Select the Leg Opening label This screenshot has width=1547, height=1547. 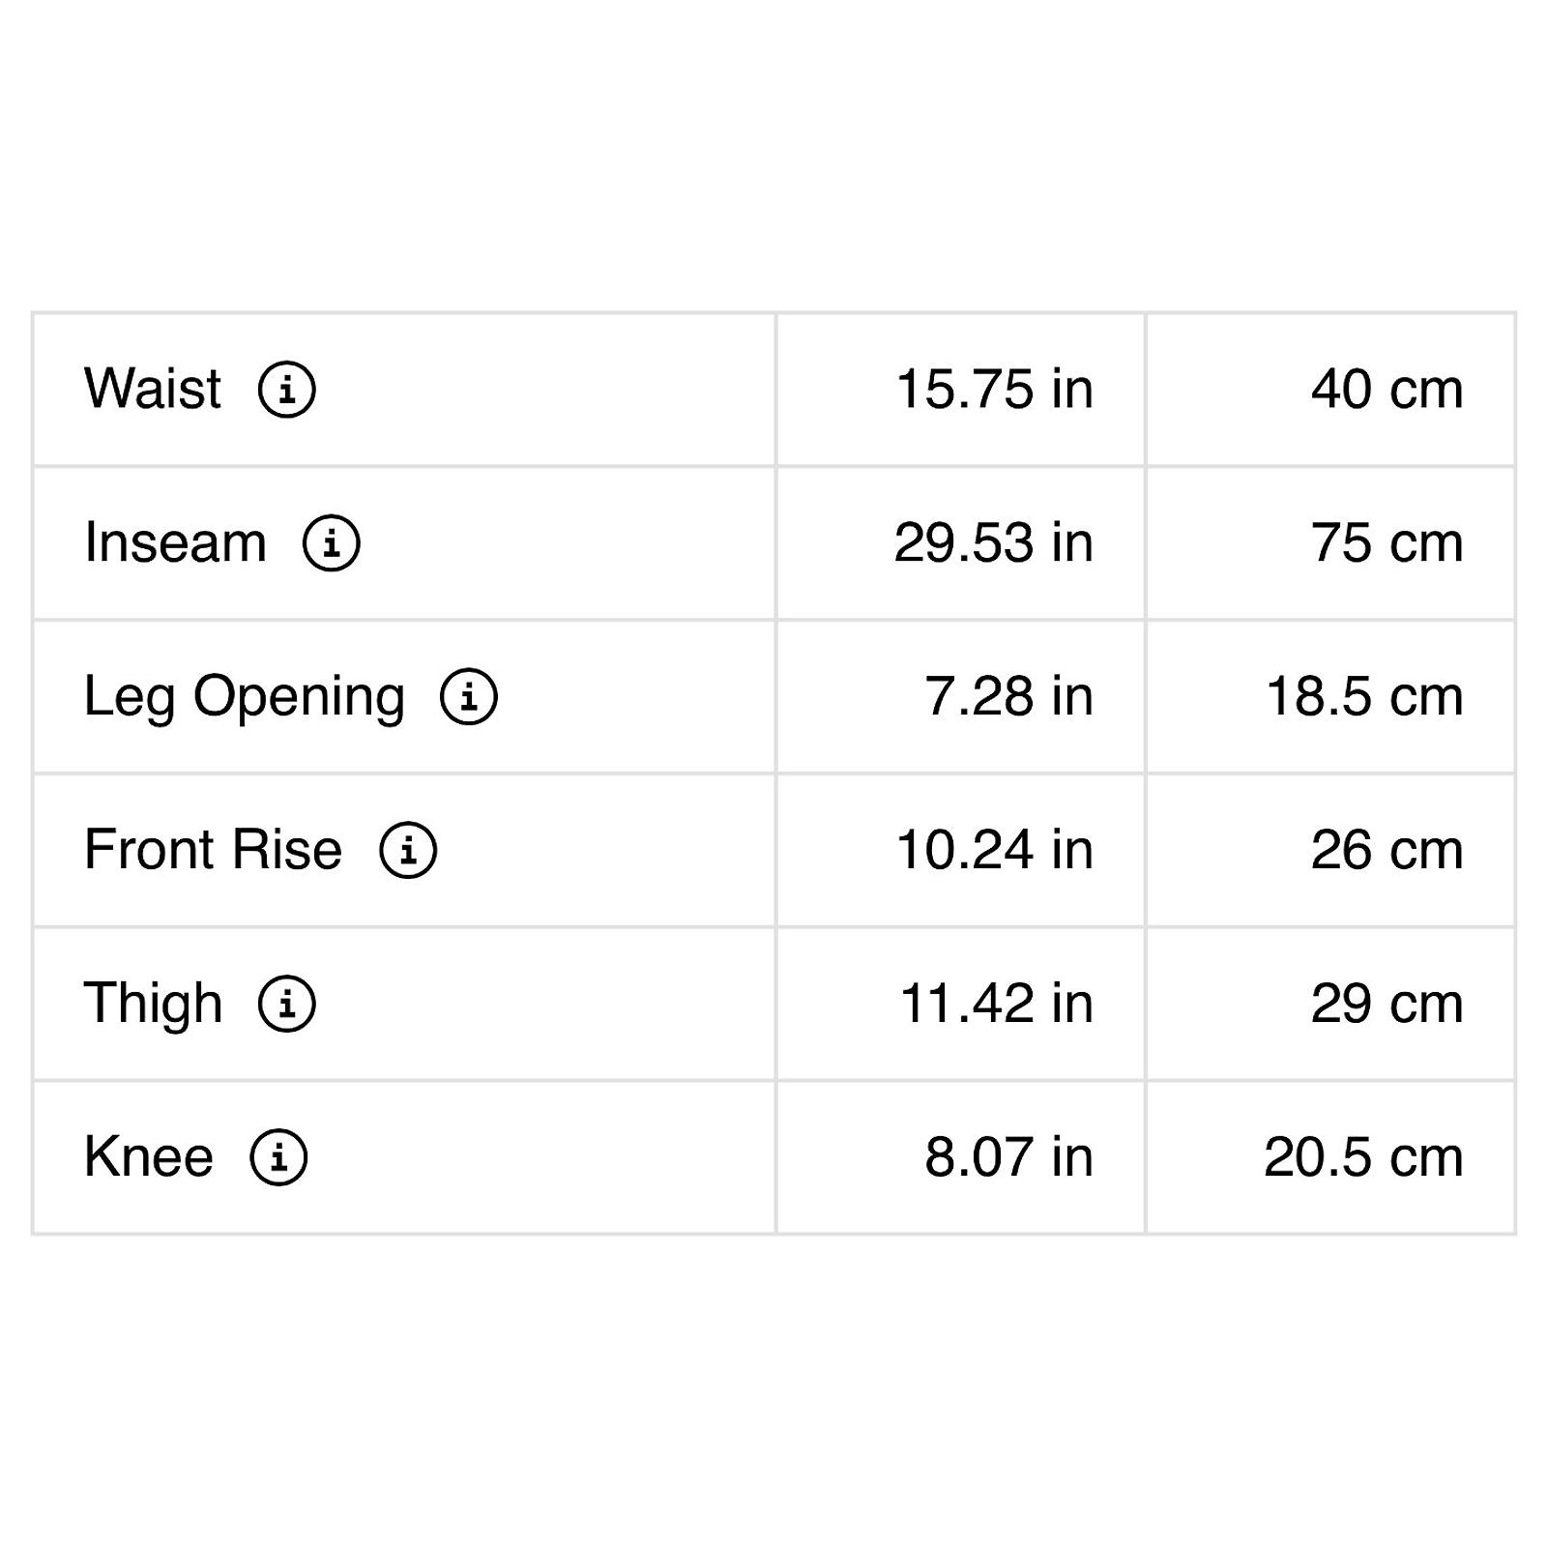245,698
